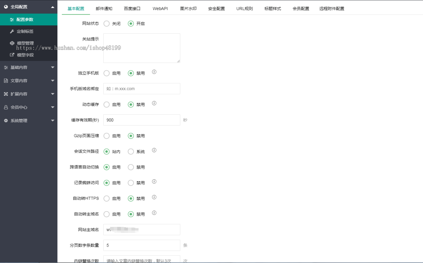423x263 pixels.
Task: Click info icon next to 动态缓存
Action: tap(154, 103)
